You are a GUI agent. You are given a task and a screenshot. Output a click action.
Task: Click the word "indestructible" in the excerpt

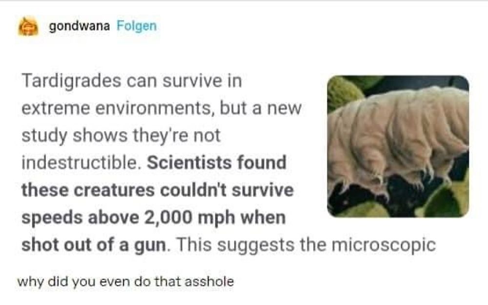(x=81, y=163)
